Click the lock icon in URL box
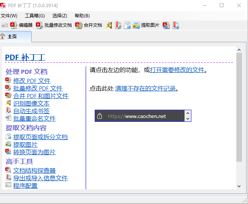Screen dimensions: 248x204 [100, 116]
